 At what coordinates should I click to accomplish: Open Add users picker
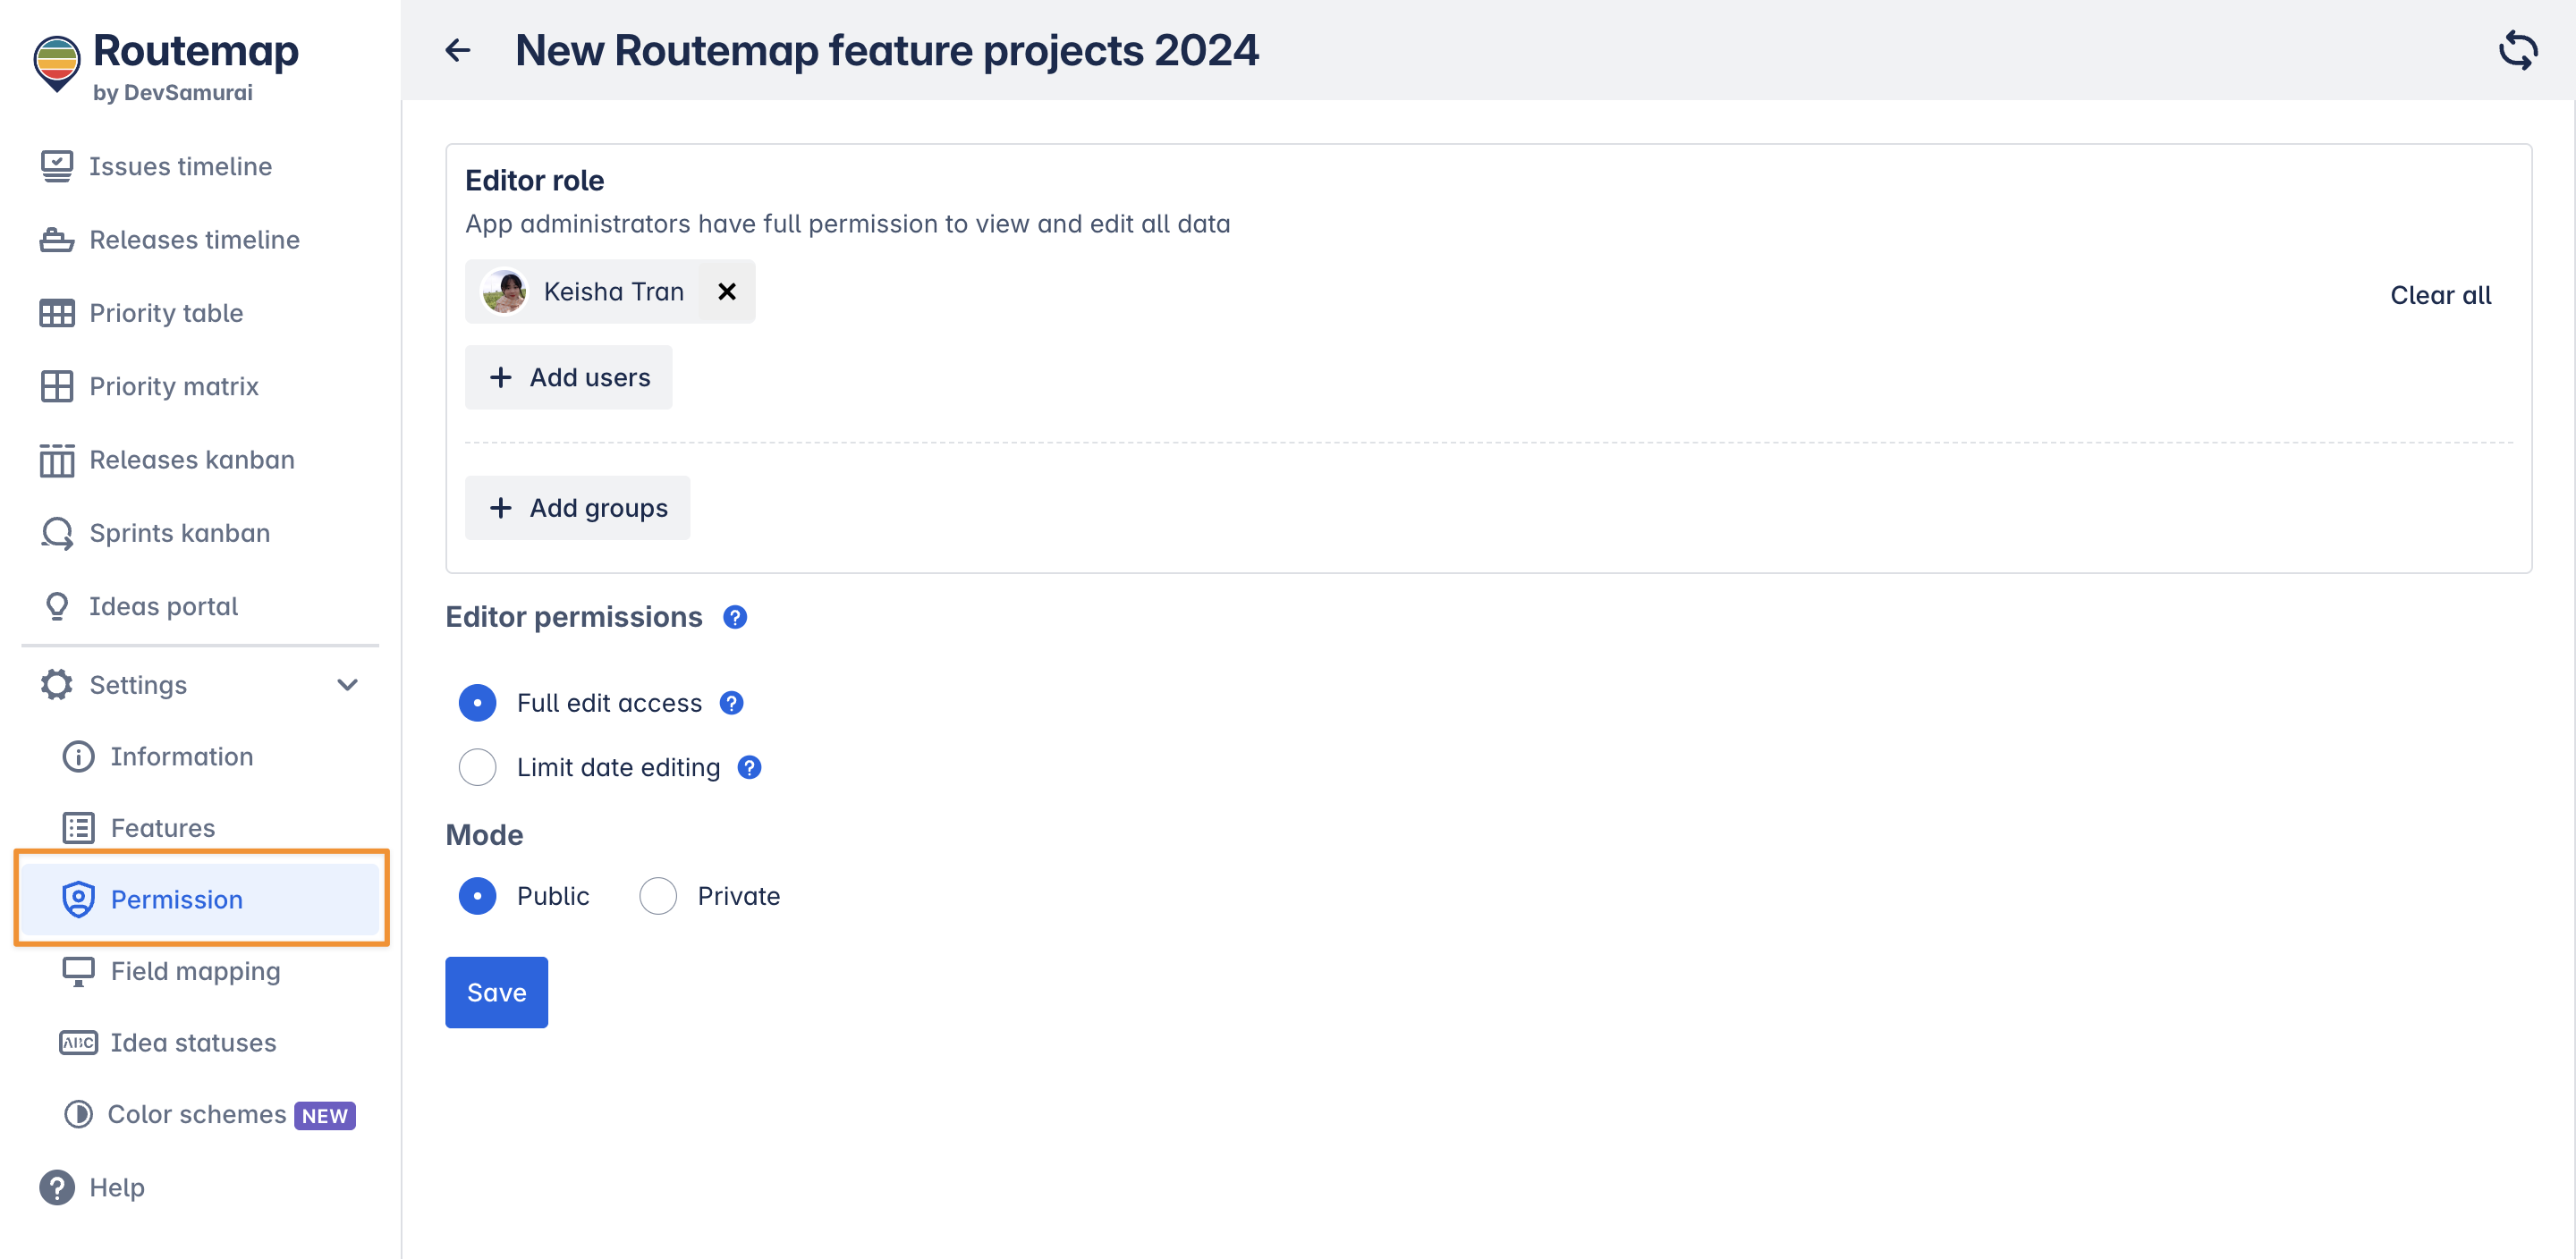click(x=568, y=377)
